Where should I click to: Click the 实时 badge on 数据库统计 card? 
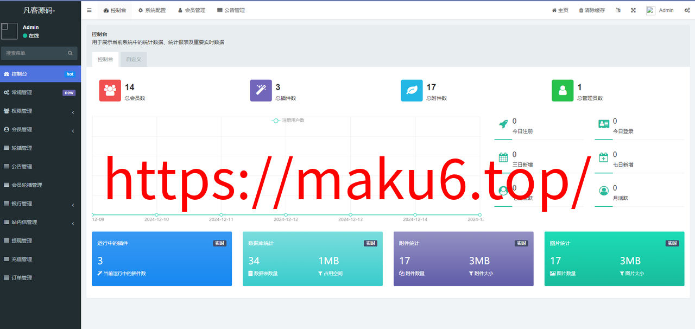point(370,243)
